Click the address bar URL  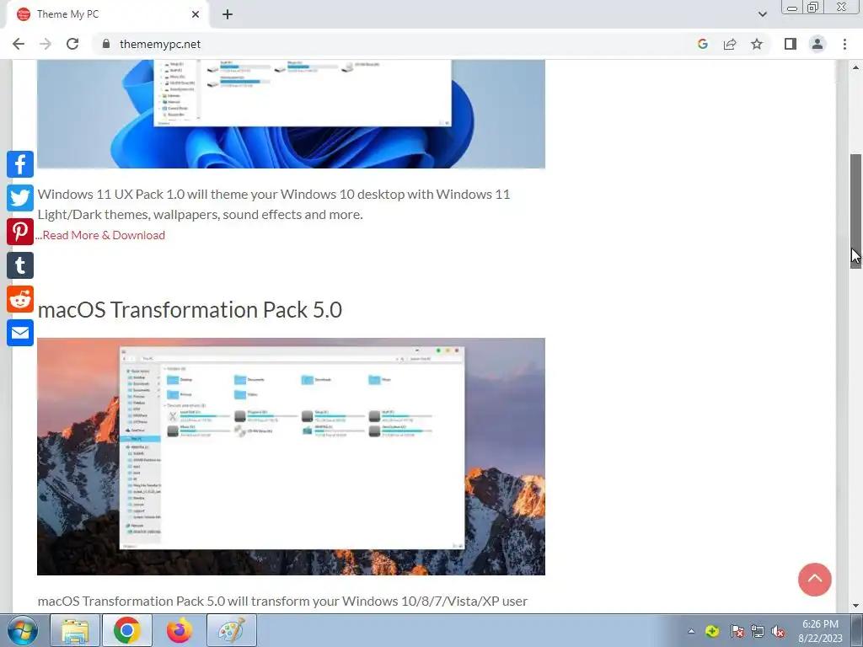(160, 44)
